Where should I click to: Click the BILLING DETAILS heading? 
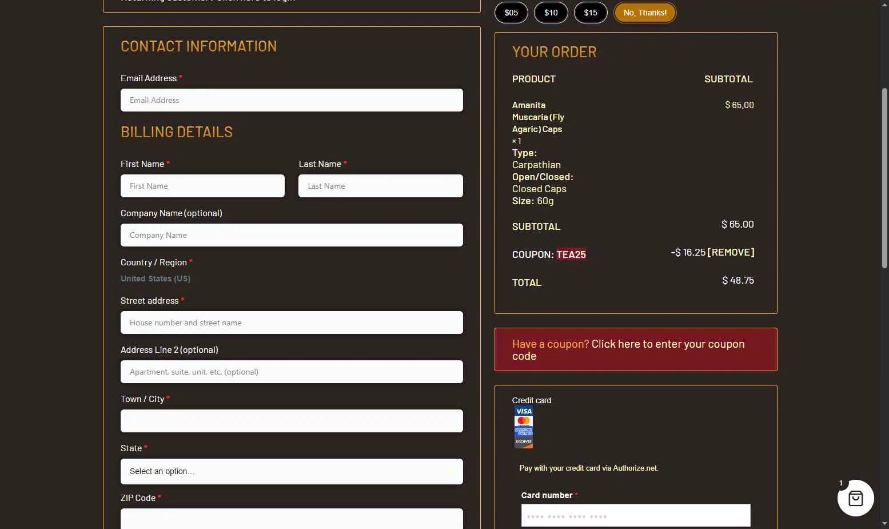click(177, 132)
